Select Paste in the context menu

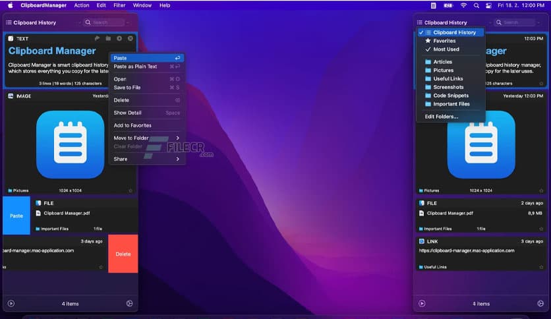pyautogui.click(x=147, y=58)
